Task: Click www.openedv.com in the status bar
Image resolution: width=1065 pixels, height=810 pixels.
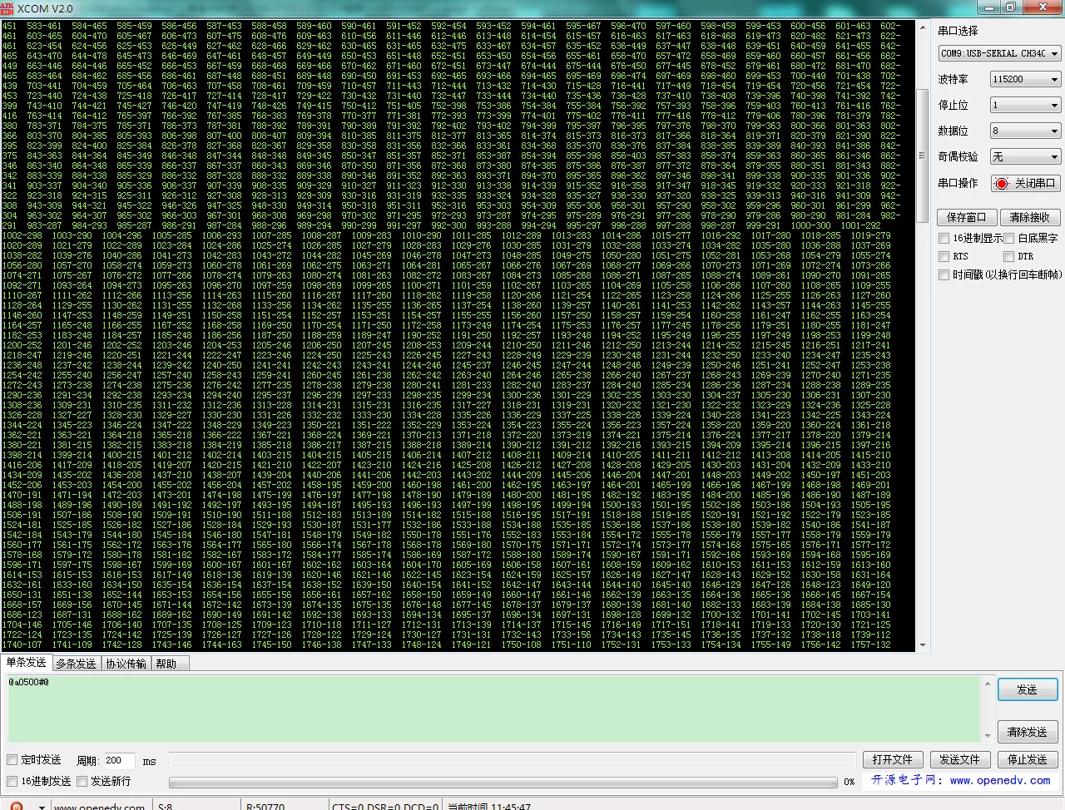Action: click(x=99, y=807)
